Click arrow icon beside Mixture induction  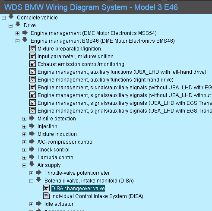click(x=32, y=134)
